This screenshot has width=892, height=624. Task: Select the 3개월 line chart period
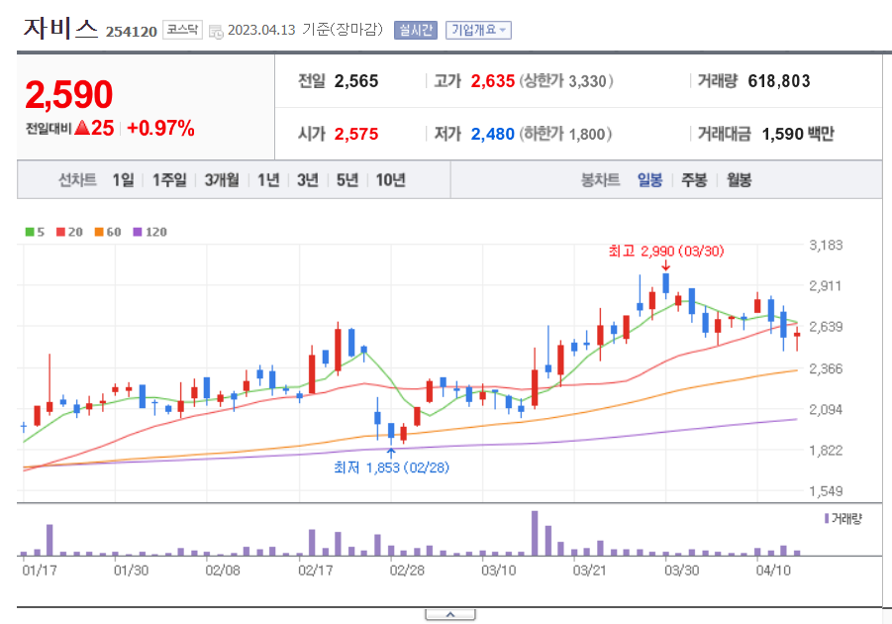[222, 180]
